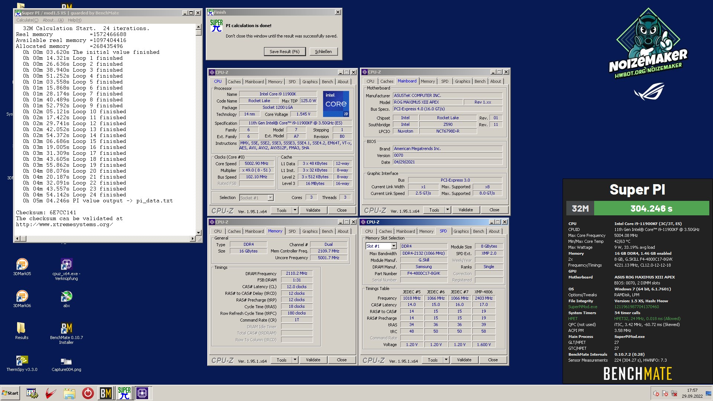Select the Mainboard tab in CPU tab window

tap(254, 82)
